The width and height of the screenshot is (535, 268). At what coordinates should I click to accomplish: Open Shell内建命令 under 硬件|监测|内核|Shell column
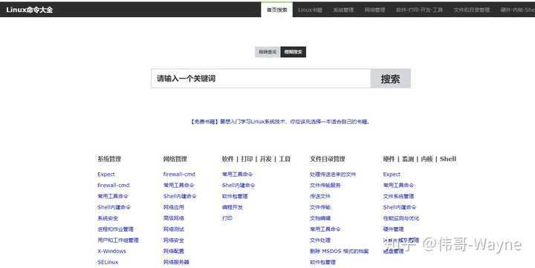point(400,207)
